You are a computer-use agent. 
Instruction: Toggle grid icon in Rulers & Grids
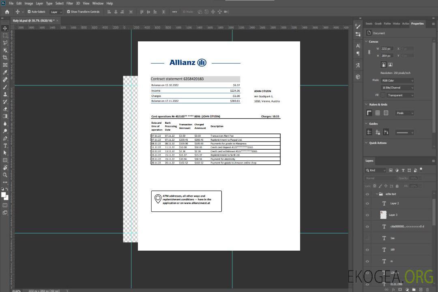[378, 113]
